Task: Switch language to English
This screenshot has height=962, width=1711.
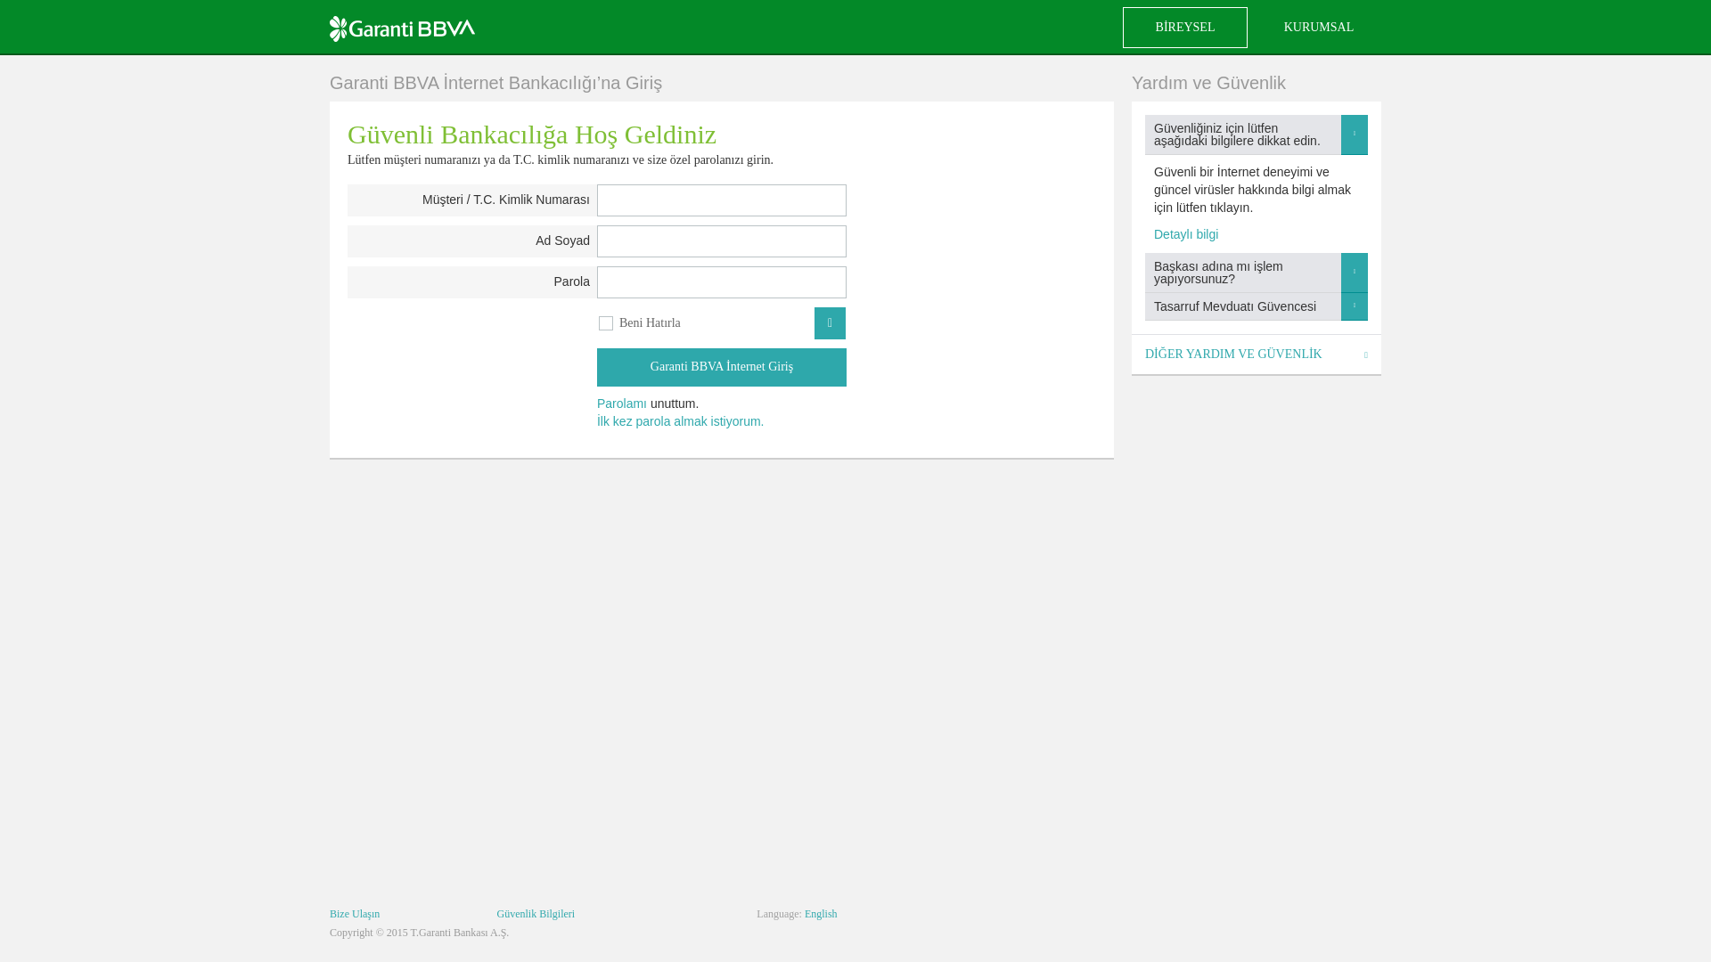Action: click(x=821, y=914)
